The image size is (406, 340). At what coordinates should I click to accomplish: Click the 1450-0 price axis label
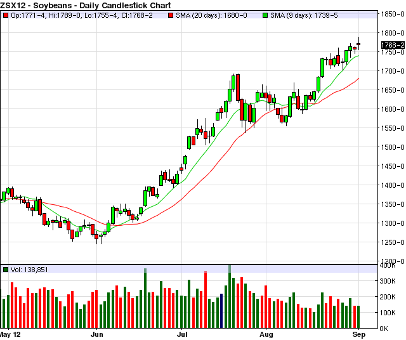pos(392,166)
